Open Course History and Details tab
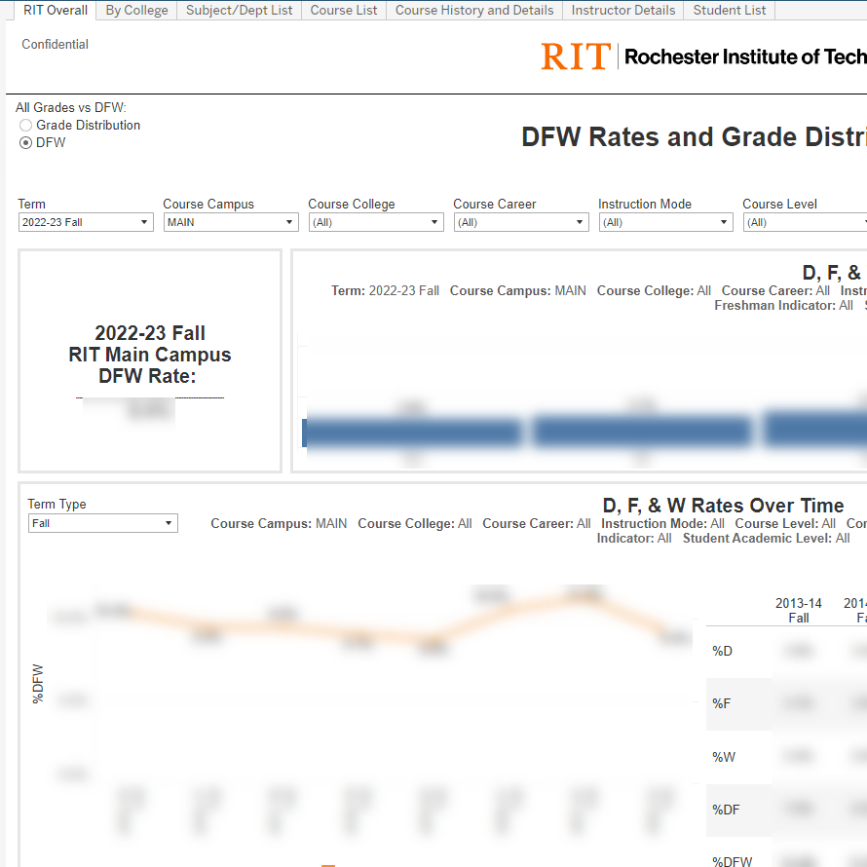 click(474, 11)
